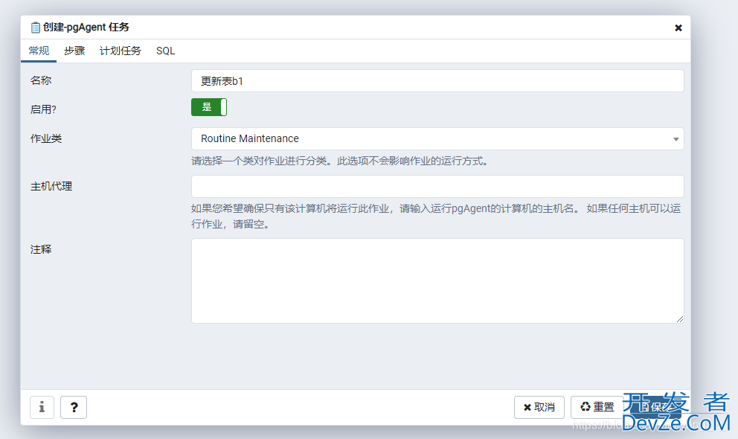The image size is (738, 439).
Task: Open the 计划任务 tab
Action: [x=121, y=51]
